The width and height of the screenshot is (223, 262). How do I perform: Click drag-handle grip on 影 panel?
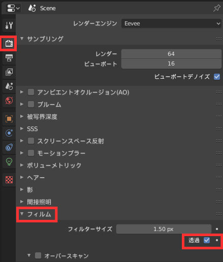[x=219, y=189]
